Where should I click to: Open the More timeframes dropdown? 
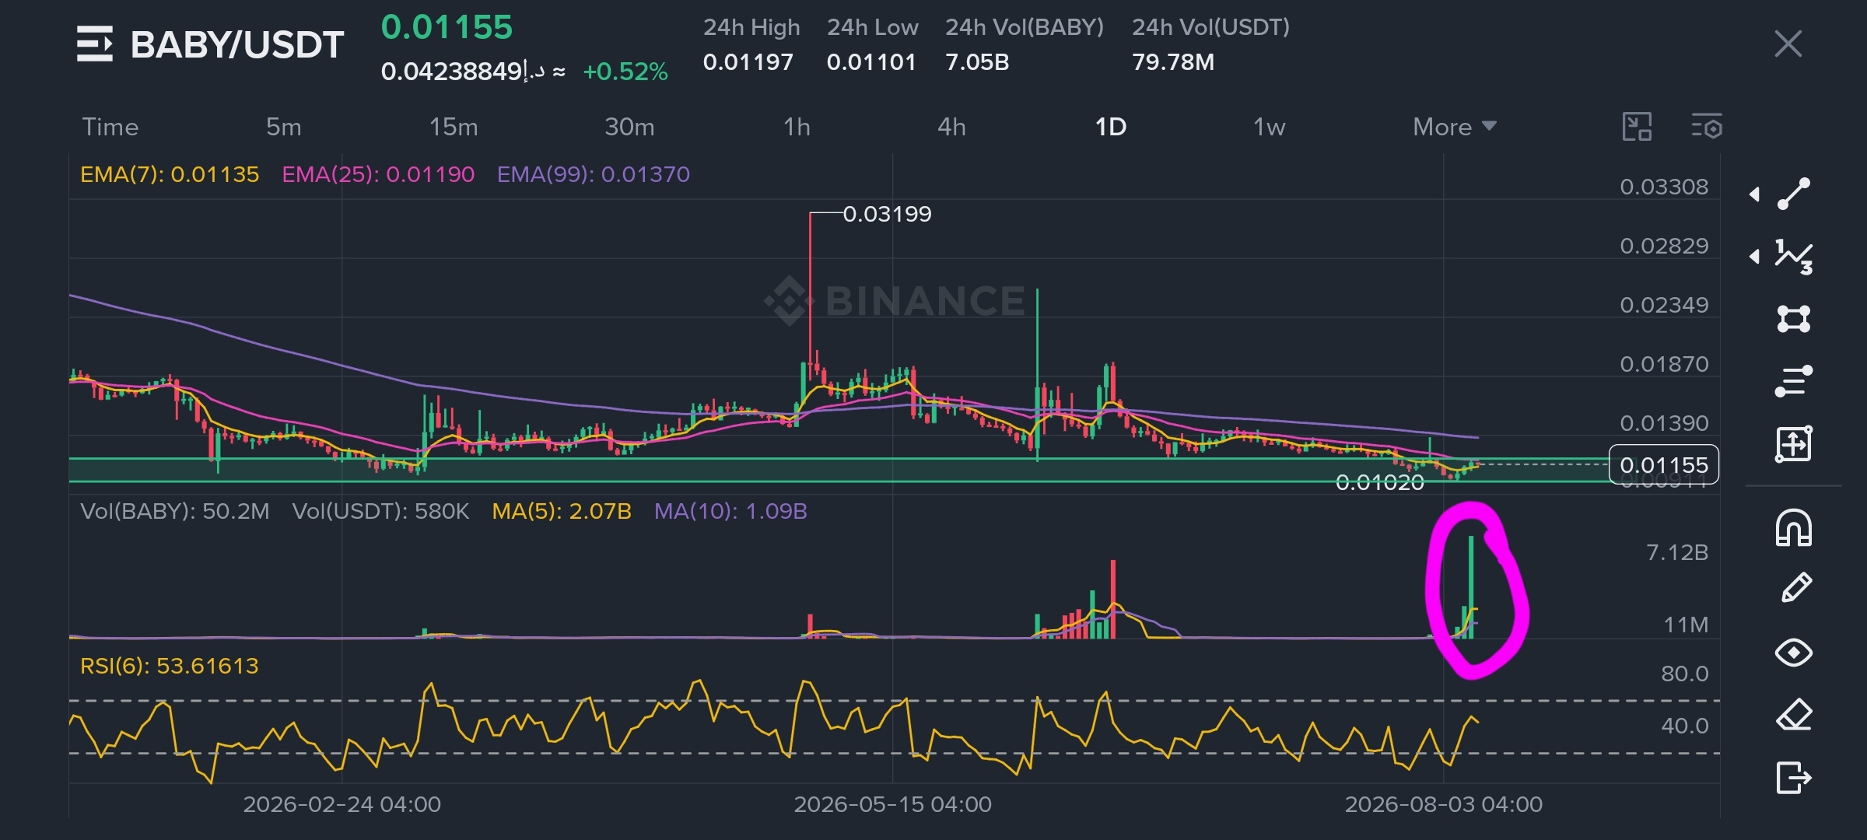pyautogui.click(x=1454, y=127)
